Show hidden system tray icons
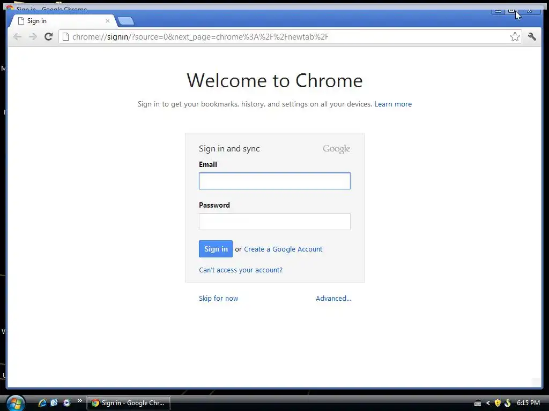 coord(488,403)
